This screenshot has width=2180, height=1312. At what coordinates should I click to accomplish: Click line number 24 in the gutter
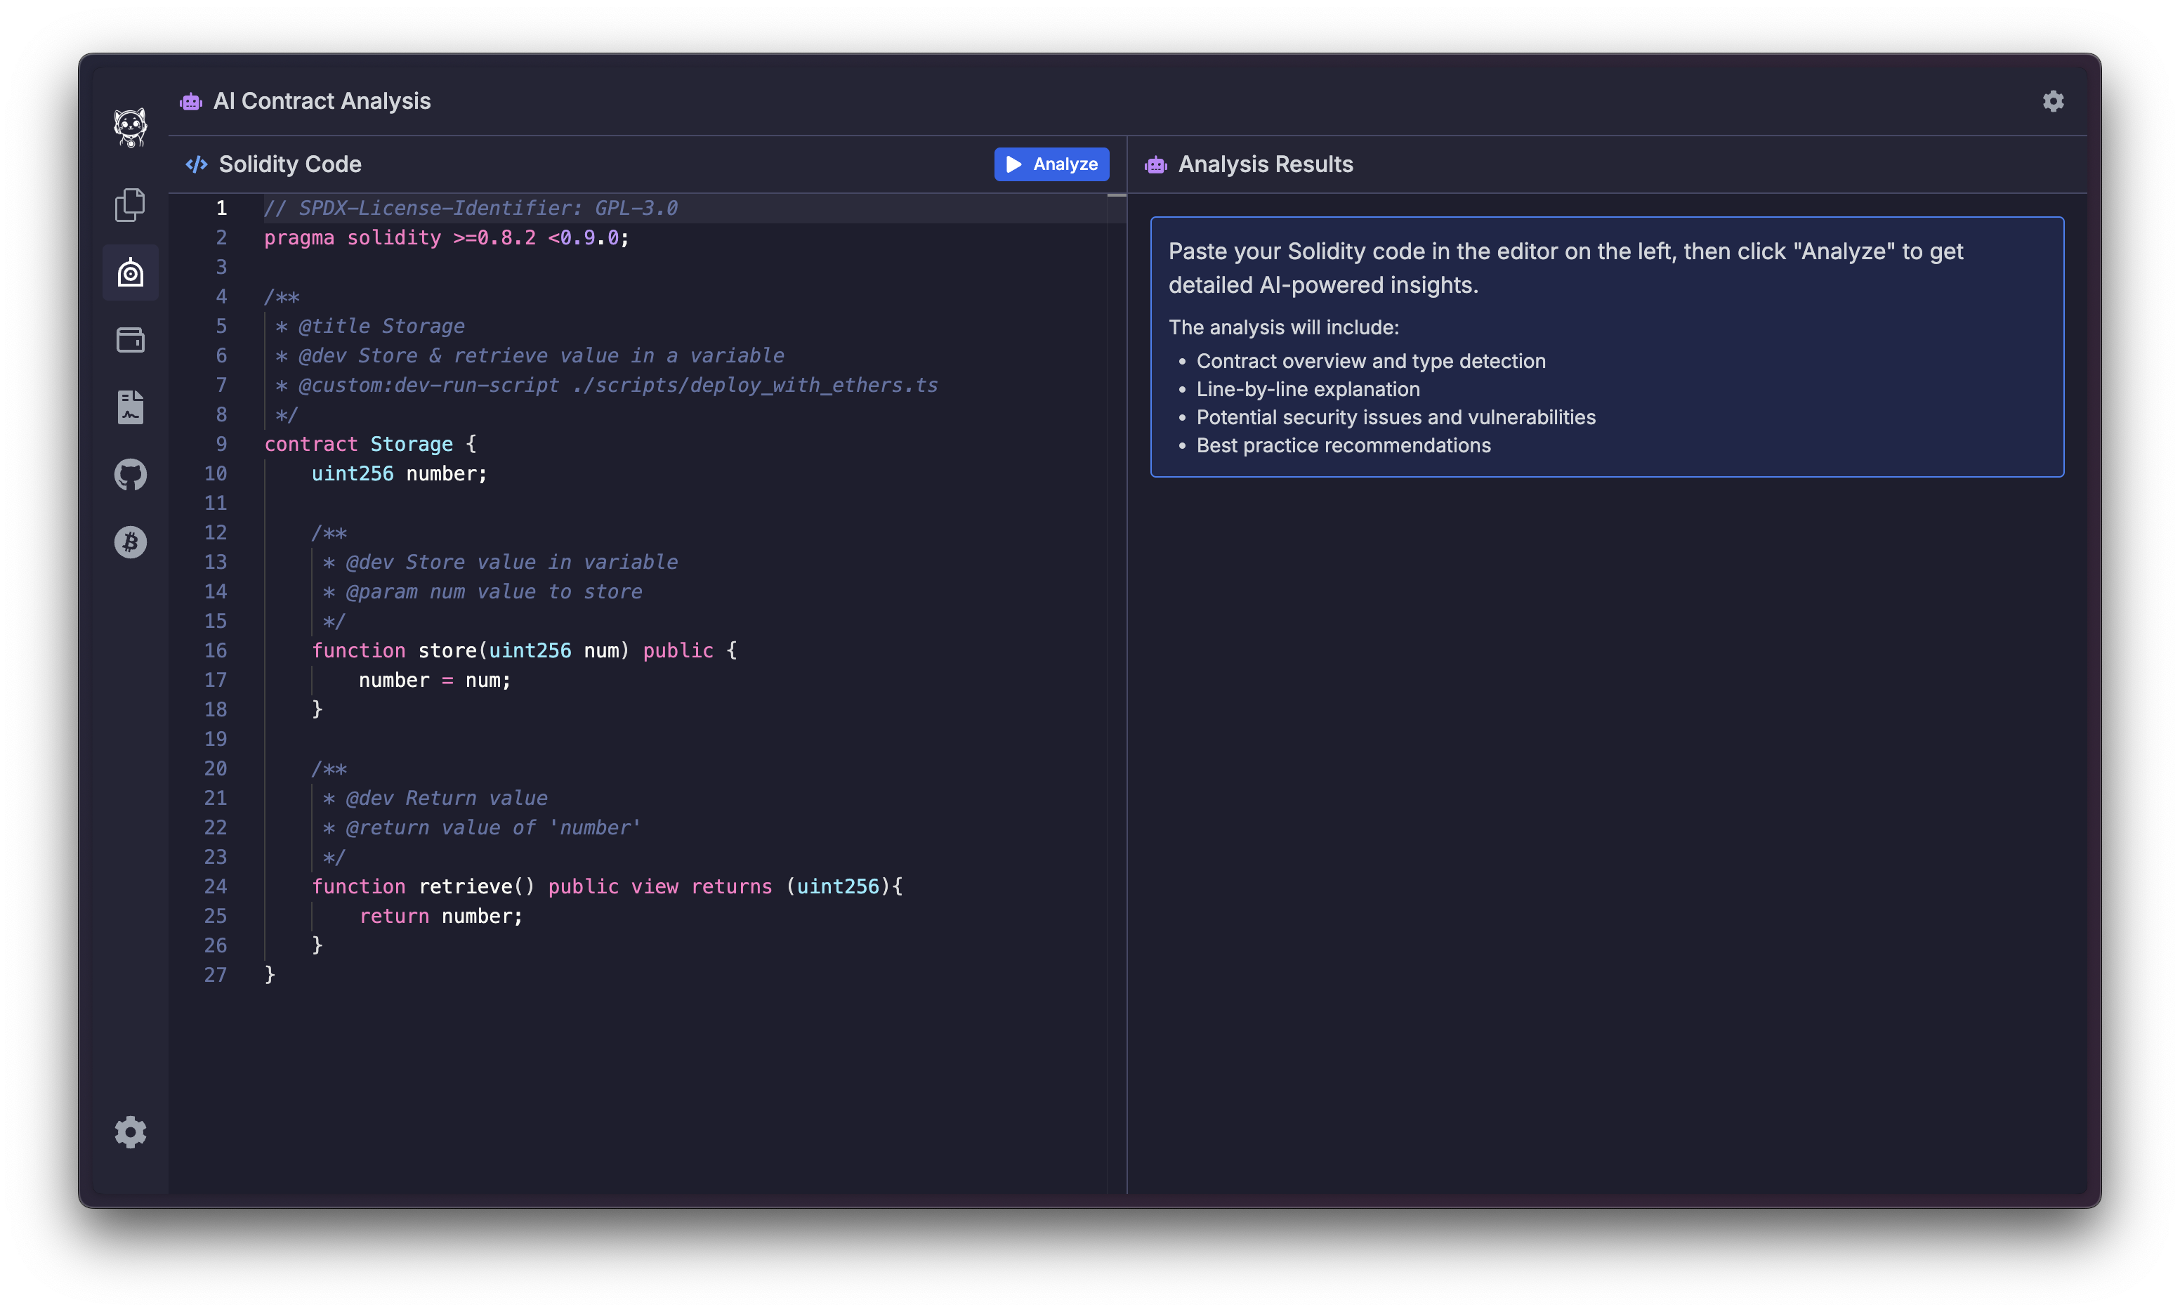pos(216,886)
